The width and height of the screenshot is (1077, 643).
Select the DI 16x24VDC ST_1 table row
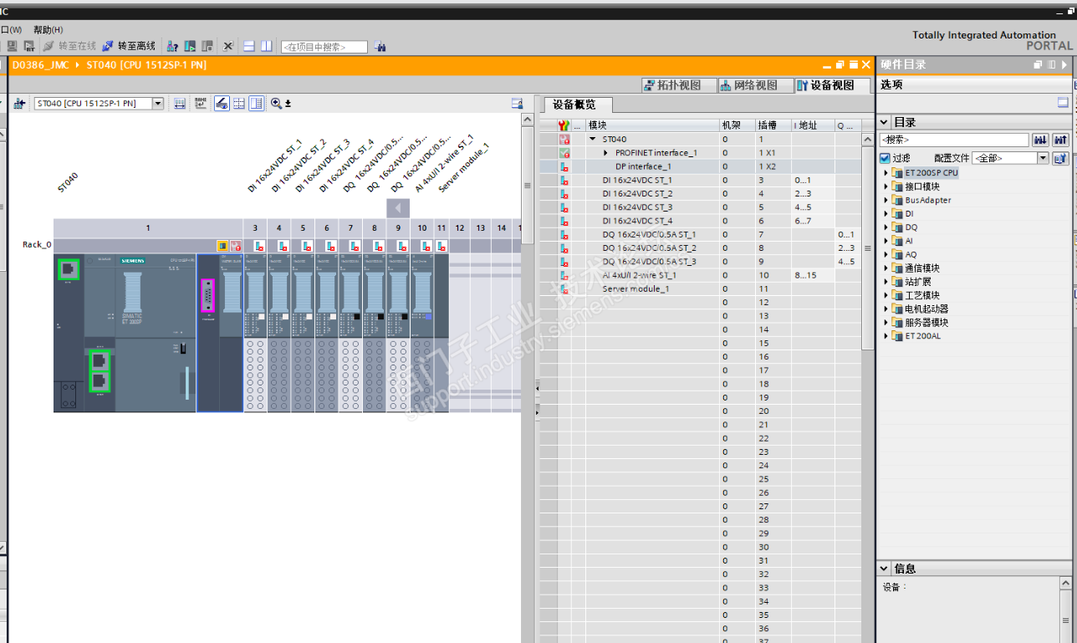637,180
